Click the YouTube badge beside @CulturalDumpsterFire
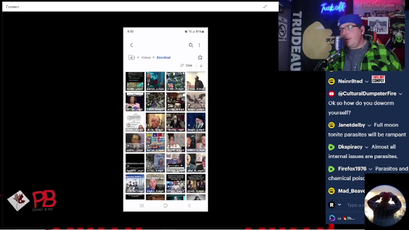 pyautogui.click(x=331, y=94)
